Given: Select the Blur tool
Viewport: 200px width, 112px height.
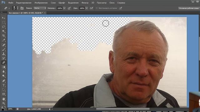Looking at the screenshot, I should point(3,72).
